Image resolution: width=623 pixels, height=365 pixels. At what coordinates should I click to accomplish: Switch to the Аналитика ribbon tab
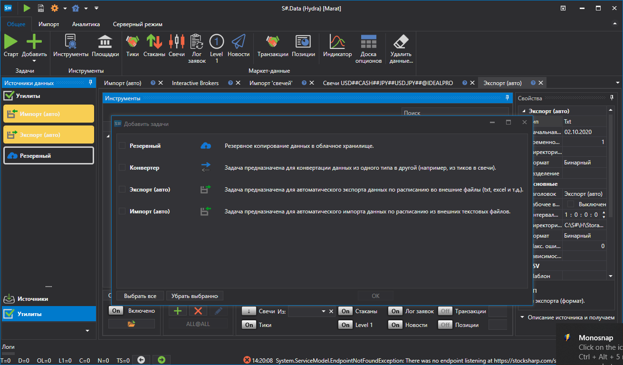pyautogui.click(x=86, y=24)
